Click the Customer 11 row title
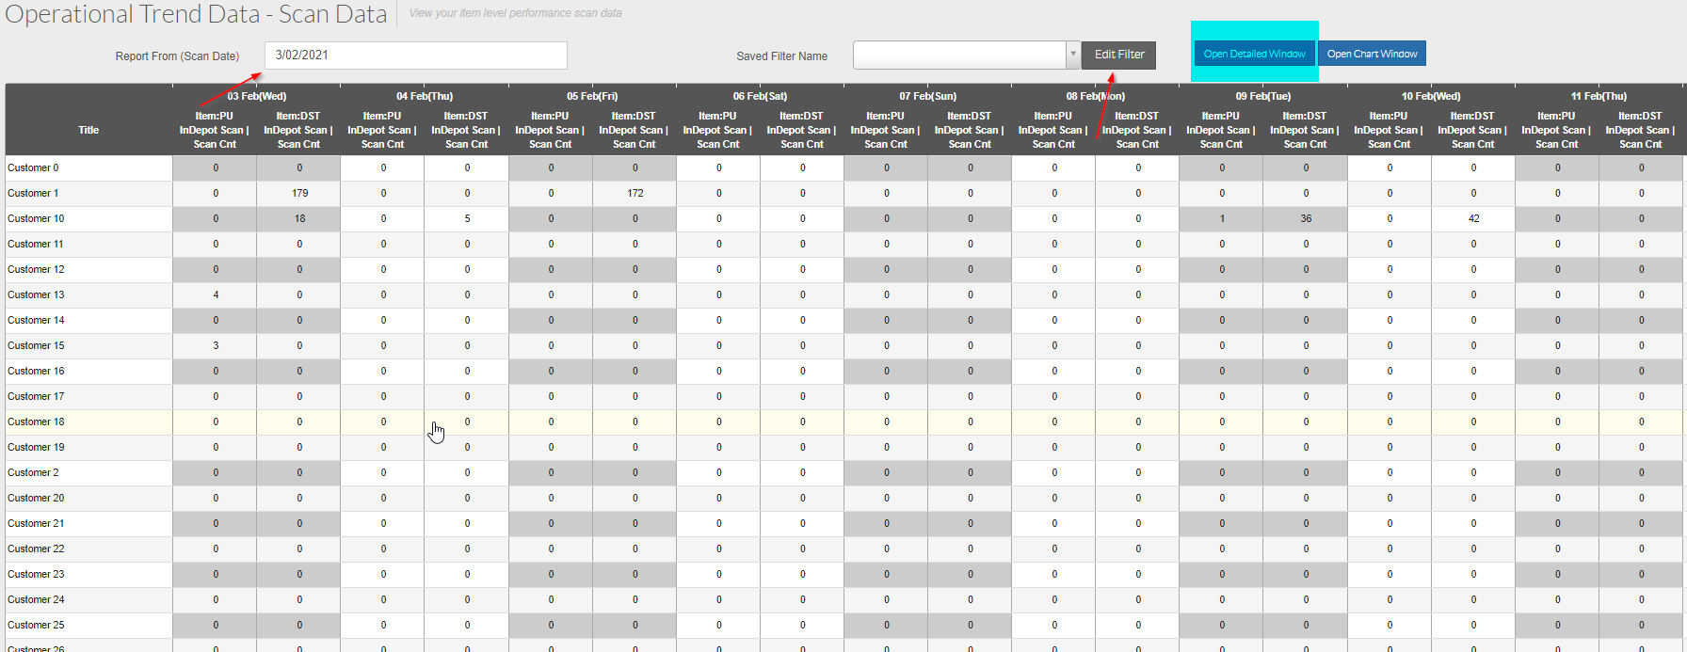 click(36, 245)
